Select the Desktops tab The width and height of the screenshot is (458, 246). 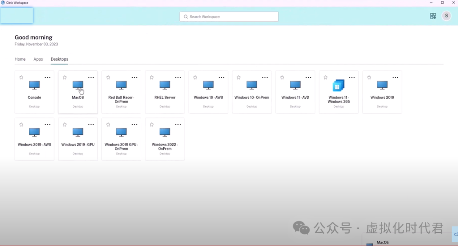[59, 59]
